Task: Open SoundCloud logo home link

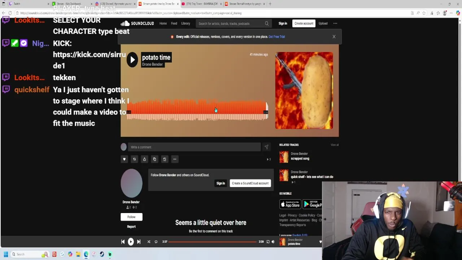Action: pos(137,23)
